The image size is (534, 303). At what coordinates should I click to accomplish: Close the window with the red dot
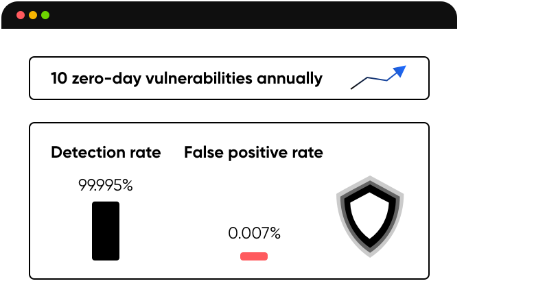tap(21, 14)
